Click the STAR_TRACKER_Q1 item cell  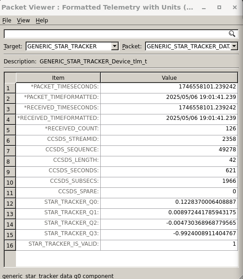[58, 214]
